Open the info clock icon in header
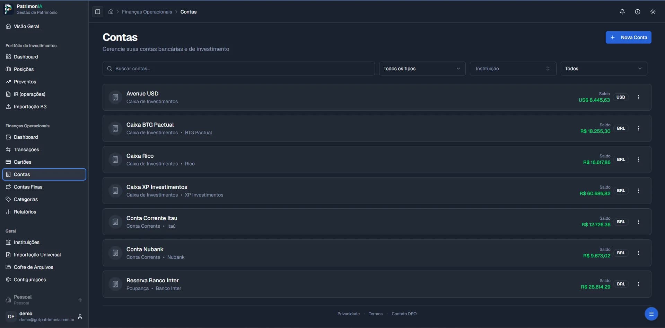The image size is (665, 328). (x=638, y=12)
